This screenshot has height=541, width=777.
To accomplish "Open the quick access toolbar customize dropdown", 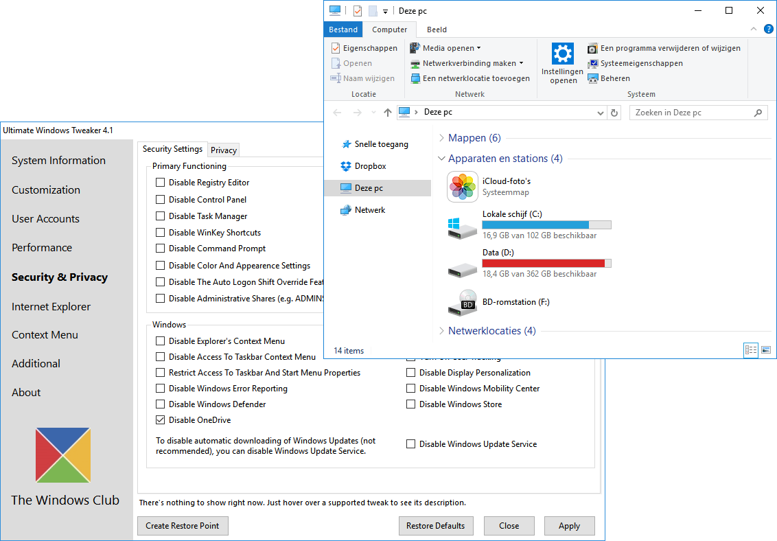I will pyautogui.click(x=385, y=11).
